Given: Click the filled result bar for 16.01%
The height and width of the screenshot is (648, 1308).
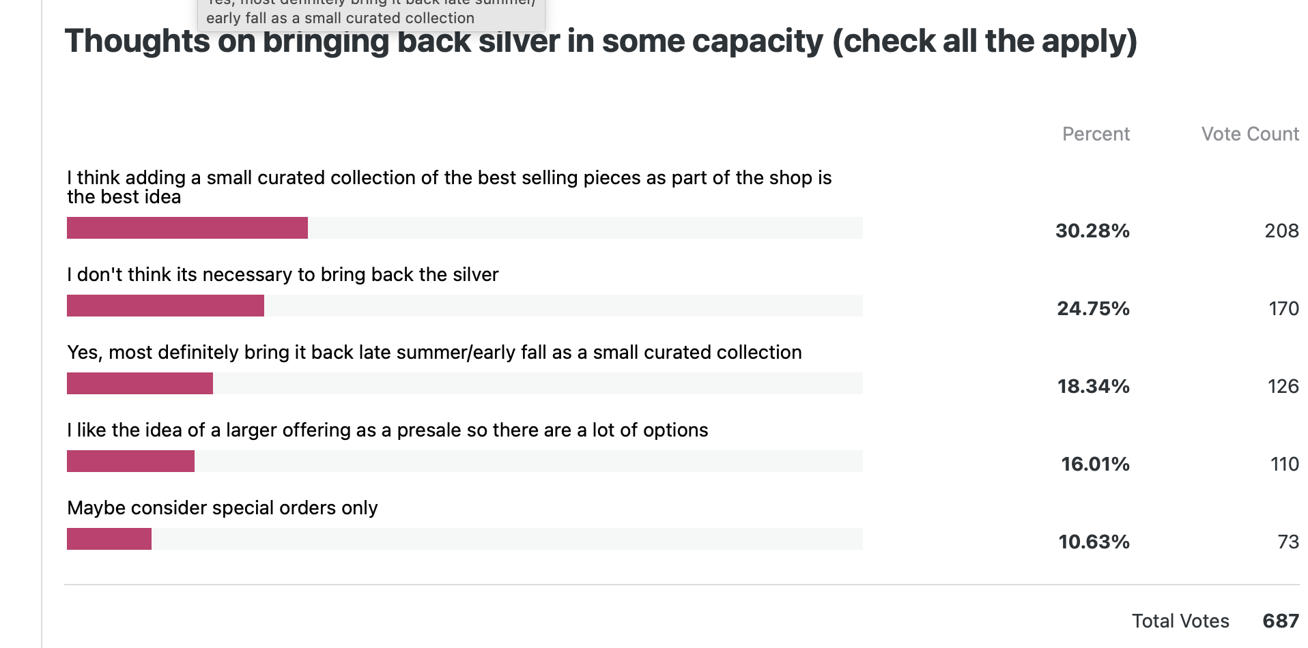Looking at the screenshot, I should [x=130, y=461].
